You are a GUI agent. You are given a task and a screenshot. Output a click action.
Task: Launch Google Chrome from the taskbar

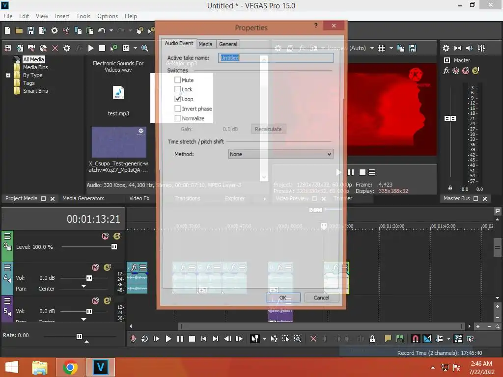pos(70,367)
